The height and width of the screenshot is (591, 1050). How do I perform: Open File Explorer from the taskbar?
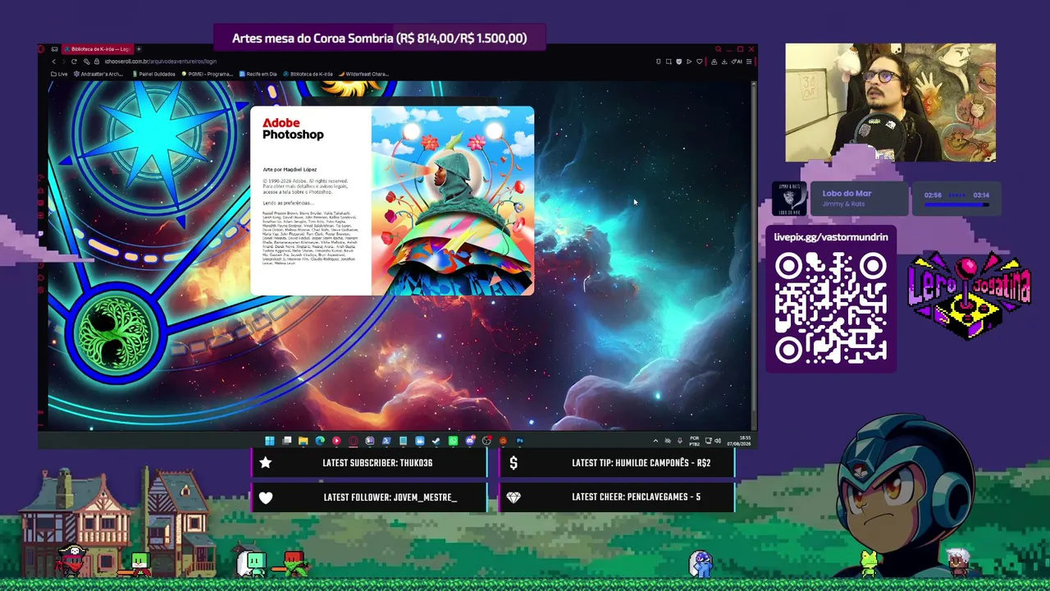tap(303, 441)
